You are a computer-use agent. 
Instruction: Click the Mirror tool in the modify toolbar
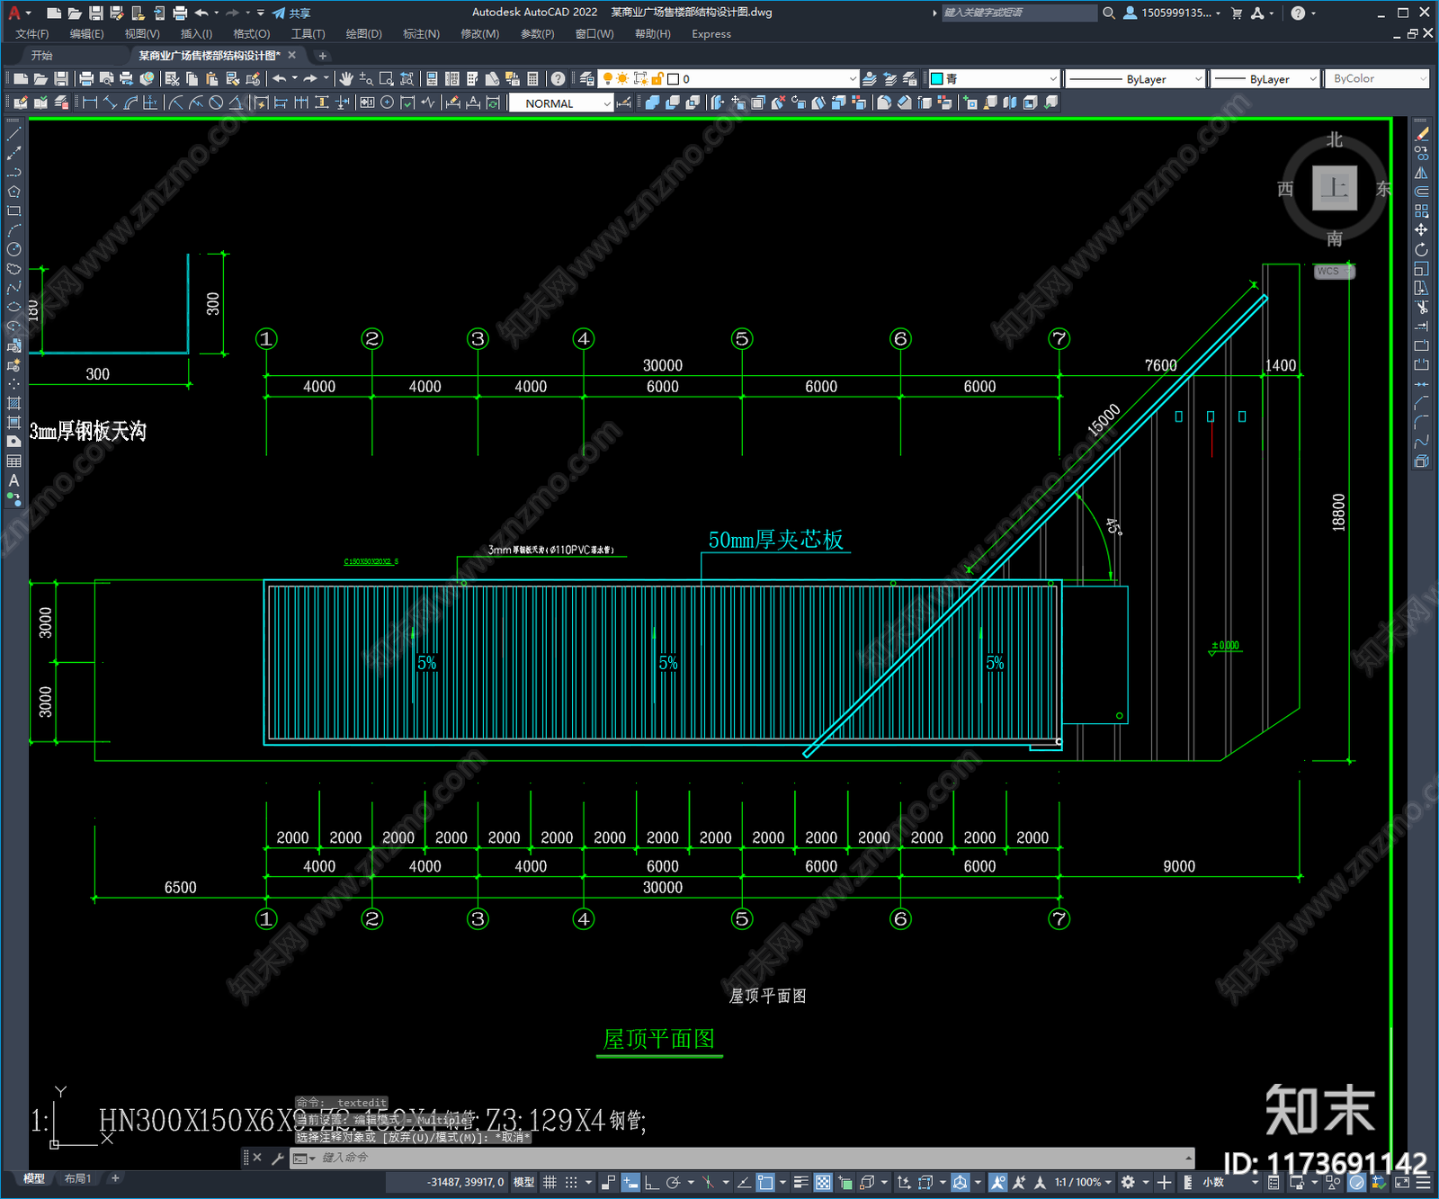[1421, 173]
